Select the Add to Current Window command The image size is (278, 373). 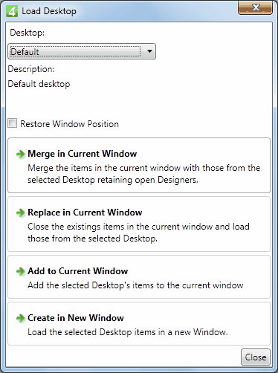(139, 277)
